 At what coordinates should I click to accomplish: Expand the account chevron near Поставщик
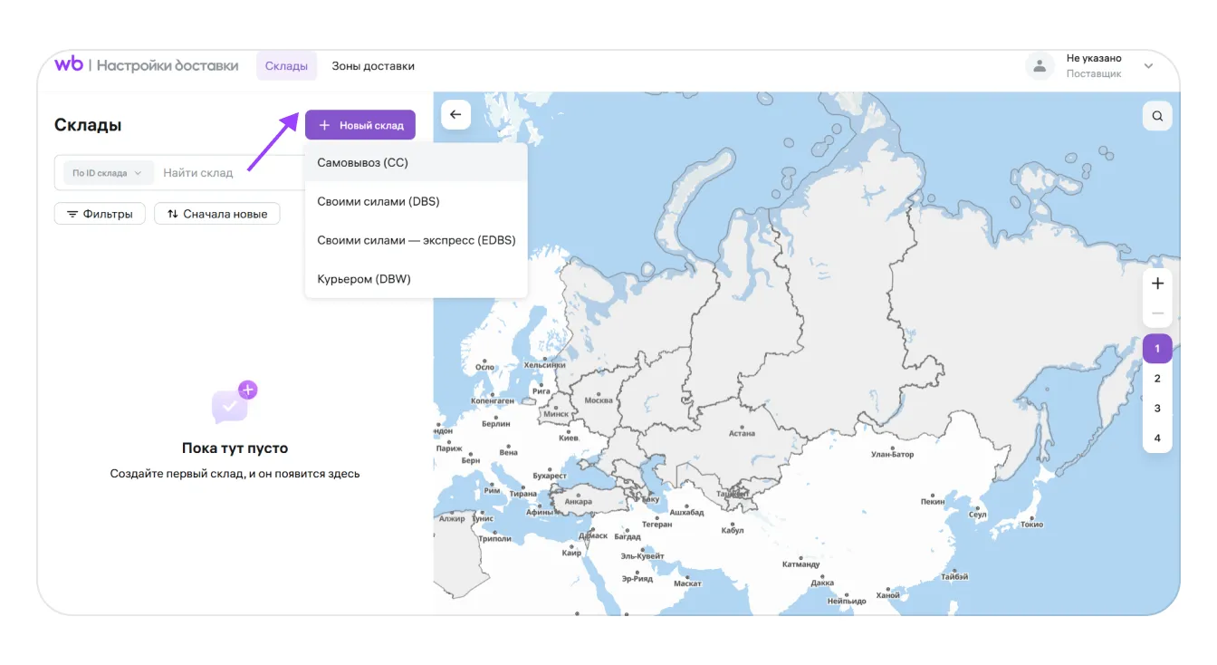(1148, 66)
